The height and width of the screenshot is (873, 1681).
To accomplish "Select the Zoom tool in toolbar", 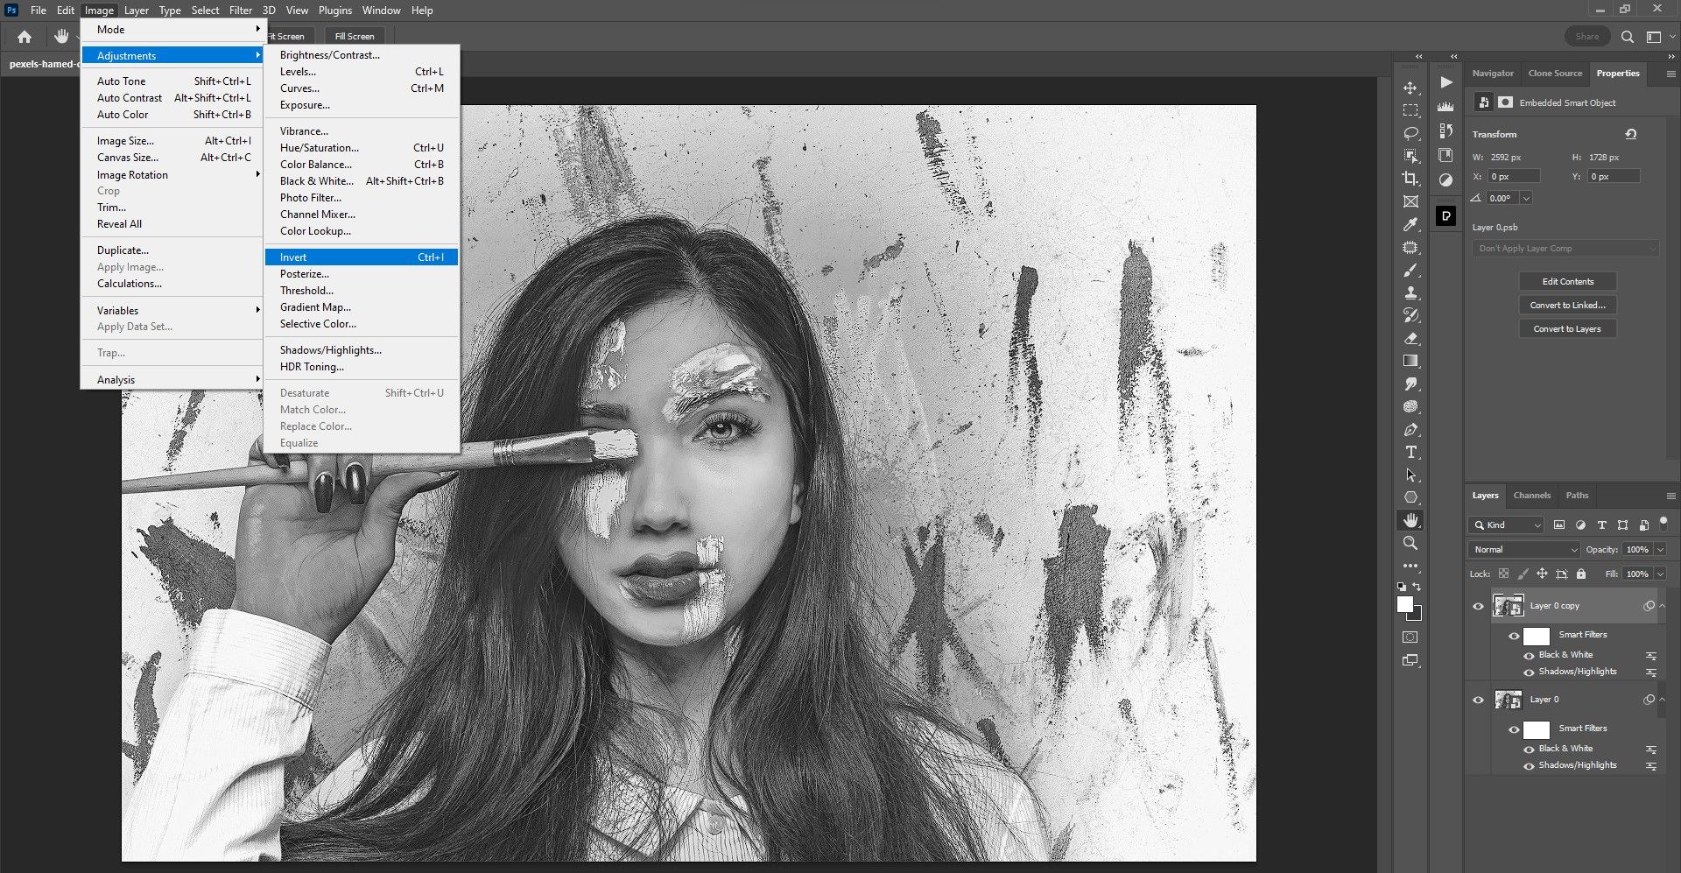I will tap(1410, 543).
